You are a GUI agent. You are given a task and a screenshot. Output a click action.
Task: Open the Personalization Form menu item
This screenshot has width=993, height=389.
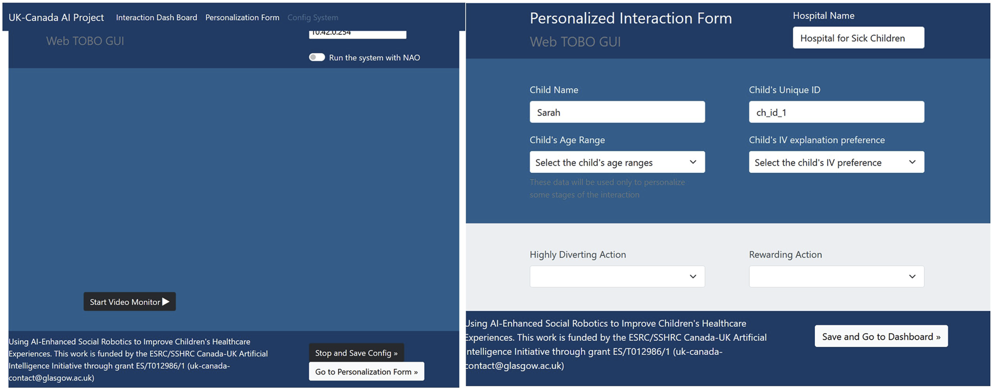point(242,17)
